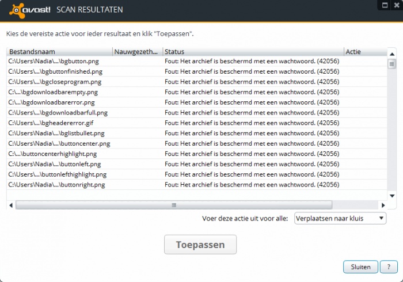Click the status text of the bgbutton.png row
The width and height of the screenshot is (403, 282).
click(252, 61)
